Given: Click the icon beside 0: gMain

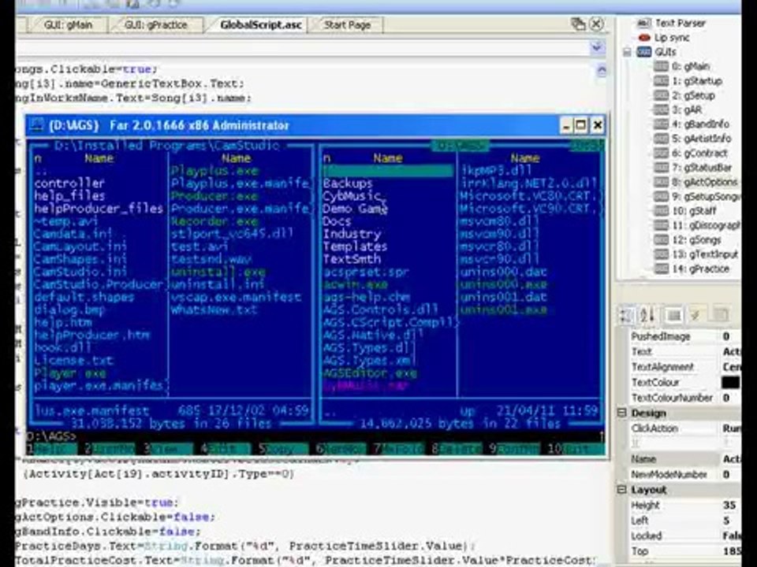Looking at the screenshot, I should click(661, 66).
